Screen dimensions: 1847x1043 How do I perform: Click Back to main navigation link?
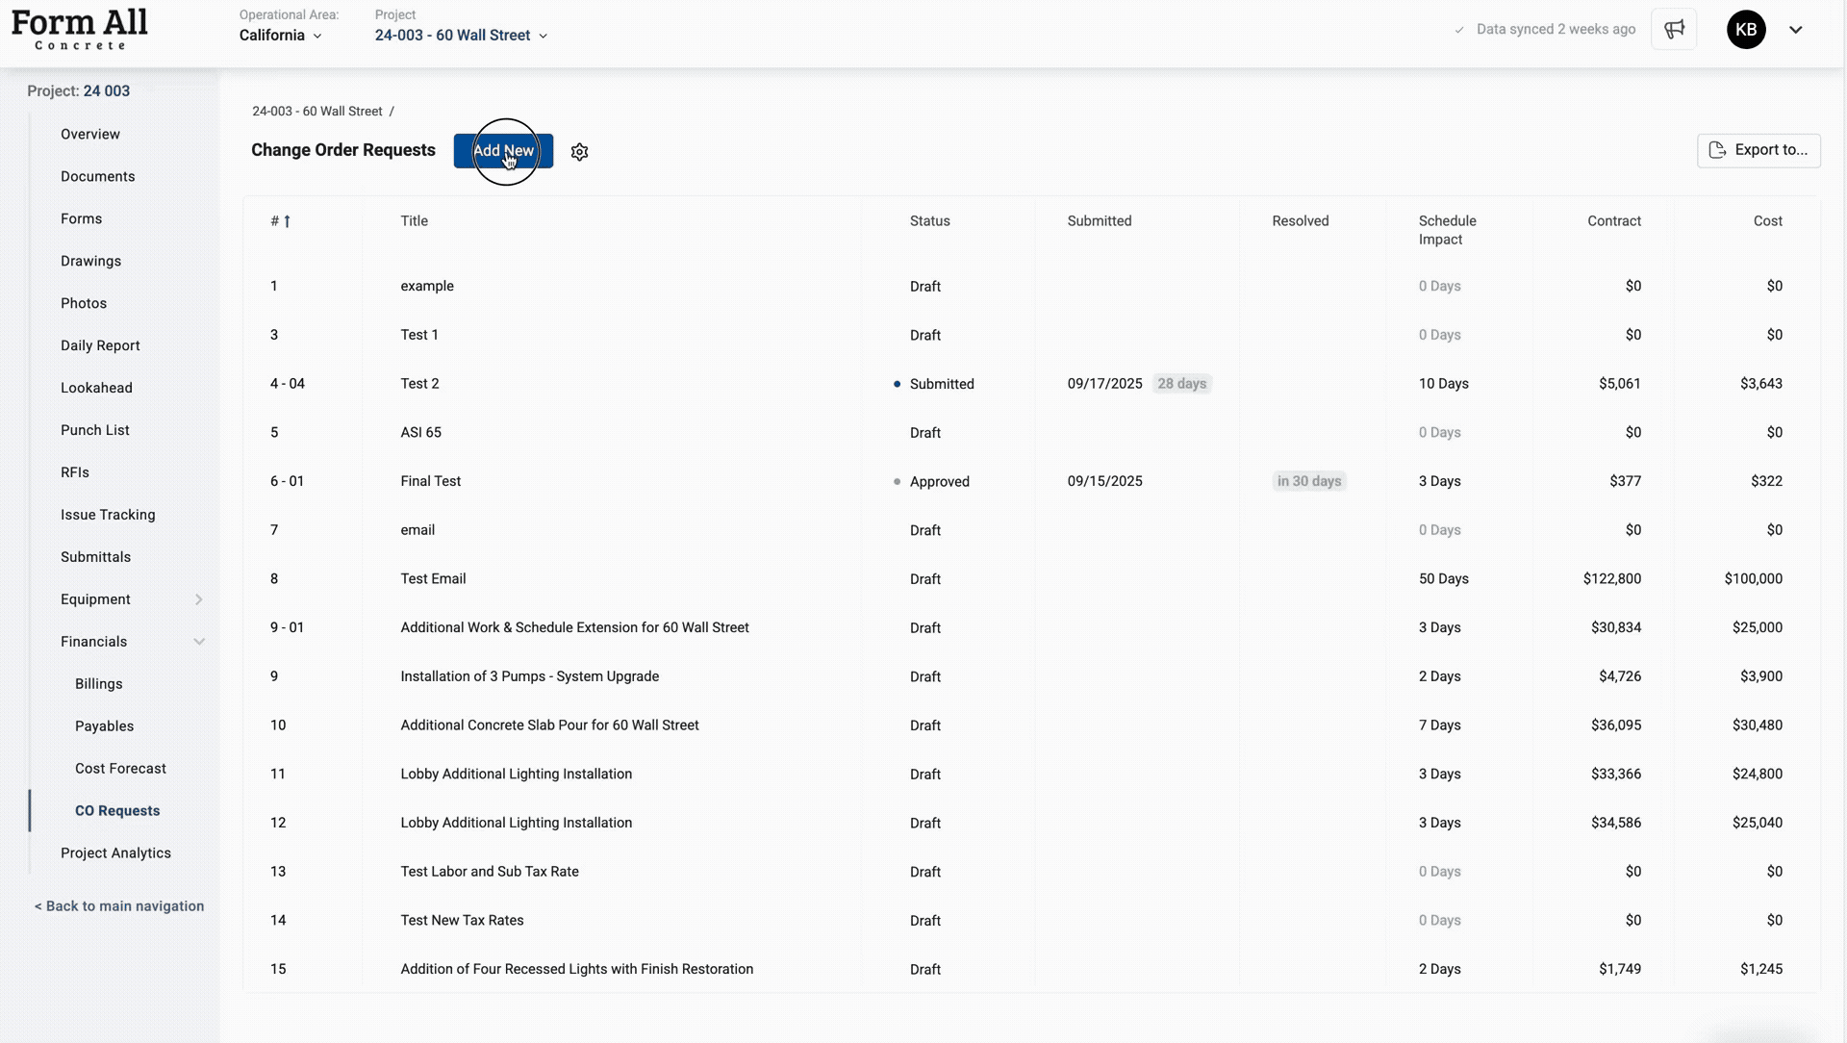pyautogui.click(x=119, y=906)
